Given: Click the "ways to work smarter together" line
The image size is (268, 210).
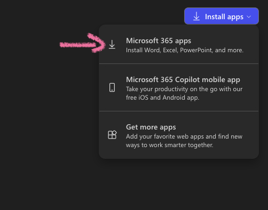Looking at the screenshot, I should pos(169,145).
